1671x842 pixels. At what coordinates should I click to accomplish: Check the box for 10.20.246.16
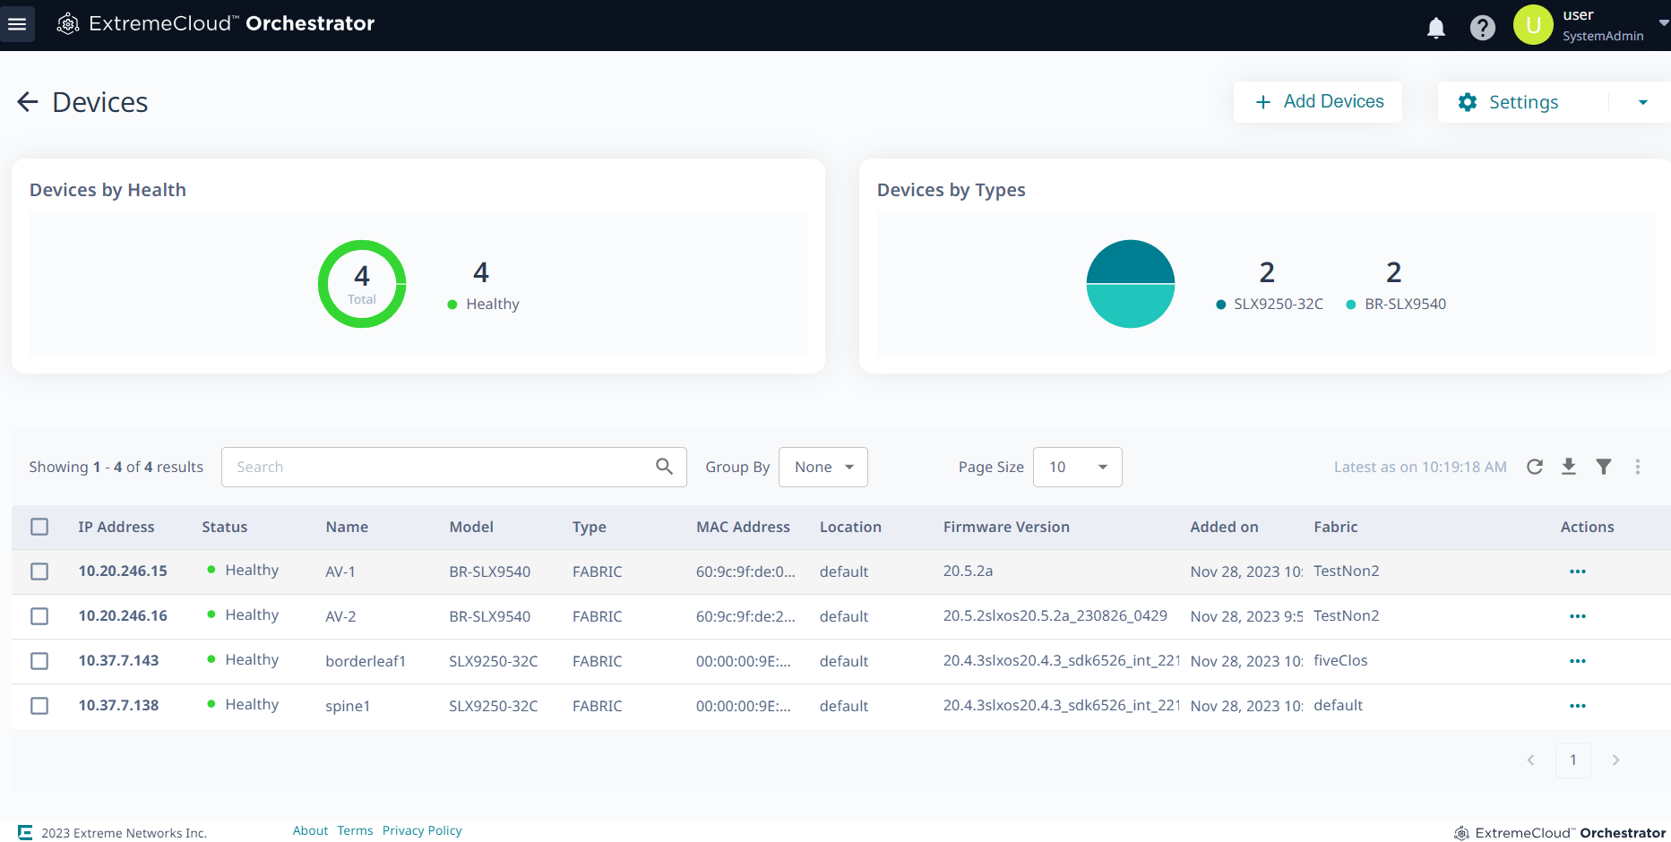point(39,616)
